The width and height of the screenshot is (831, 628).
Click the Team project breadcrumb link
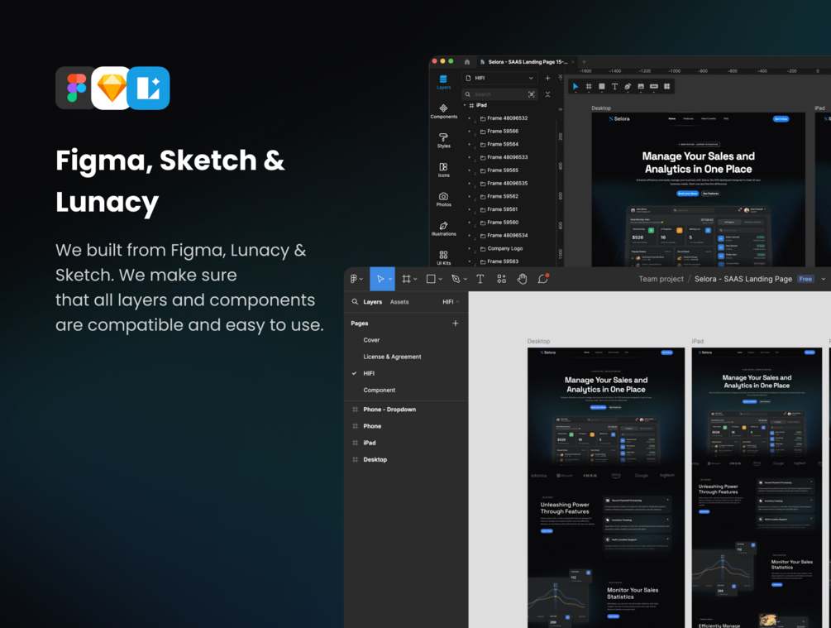coord(661,279)
